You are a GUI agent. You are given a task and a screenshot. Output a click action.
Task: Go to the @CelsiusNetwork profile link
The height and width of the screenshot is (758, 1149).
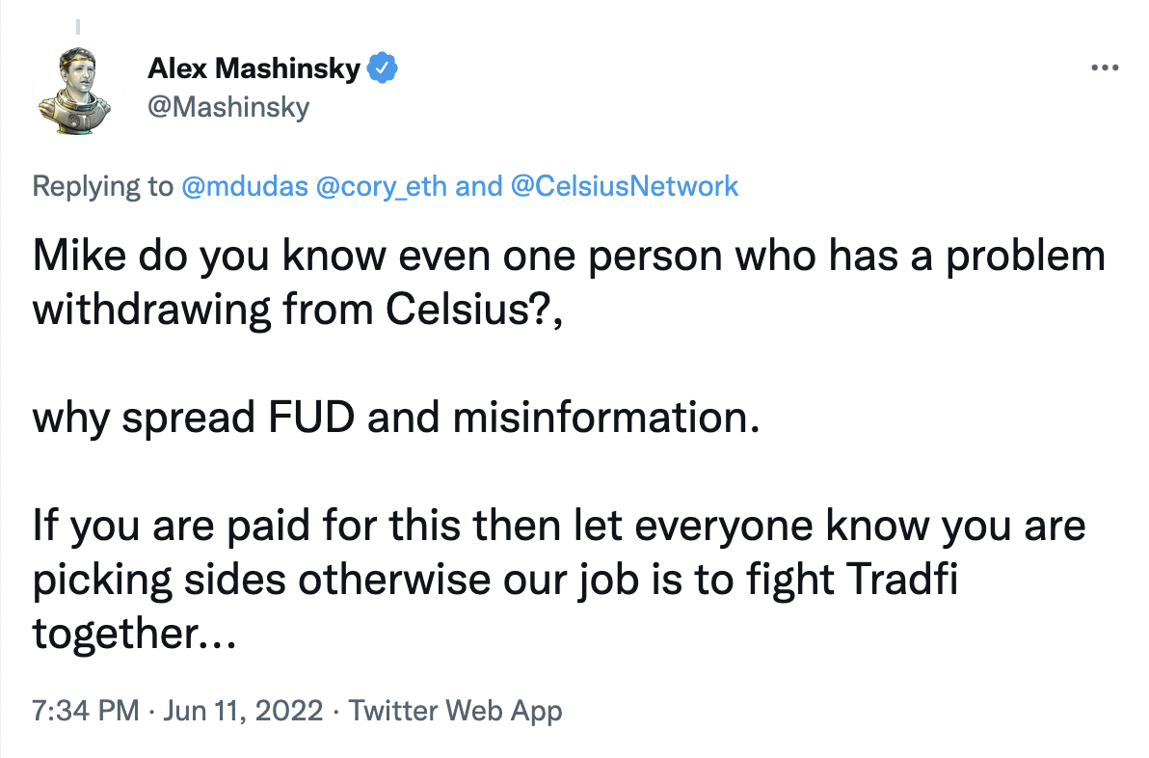(624, 185)
